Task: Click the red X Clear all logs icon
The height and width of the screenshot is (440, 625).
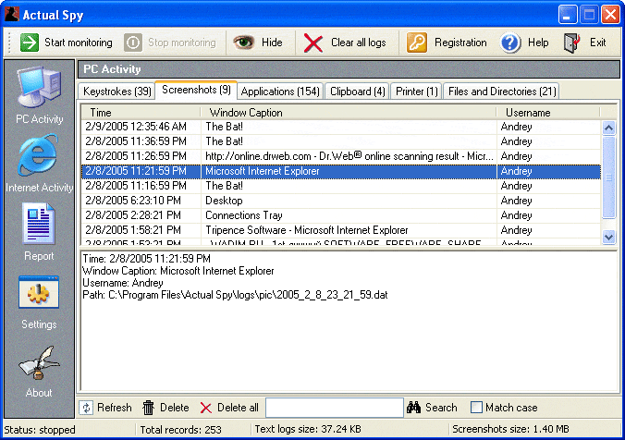Action: coord(313,43)
